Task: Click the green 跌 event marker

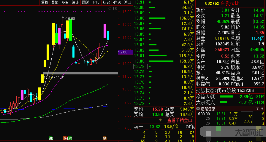Action: tap(70, 138)
